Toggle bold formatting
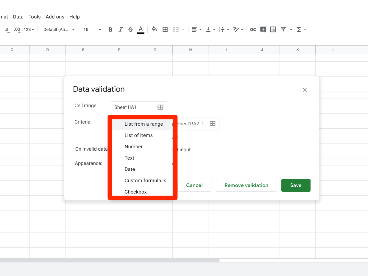Viewport: 368px width, 276px height. pos(110,29)
